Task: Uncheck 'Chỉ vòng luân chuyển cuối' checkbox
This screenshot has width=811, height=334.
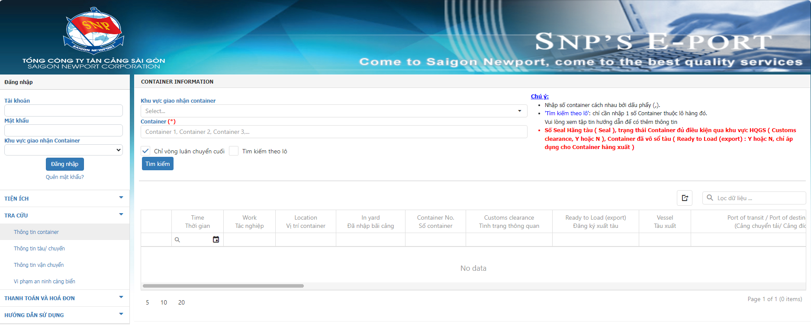Action: [x=146, y=151]
